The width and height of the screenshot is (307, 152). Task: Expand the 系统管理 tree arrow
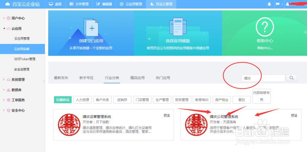coord(4,80)
